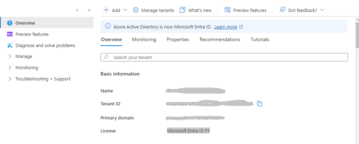
Task: Click the Primary domain label
Action: coord(117,118)
